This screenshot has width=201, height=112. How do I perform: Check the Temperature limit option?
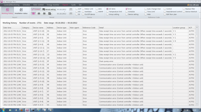pos(107,12)
